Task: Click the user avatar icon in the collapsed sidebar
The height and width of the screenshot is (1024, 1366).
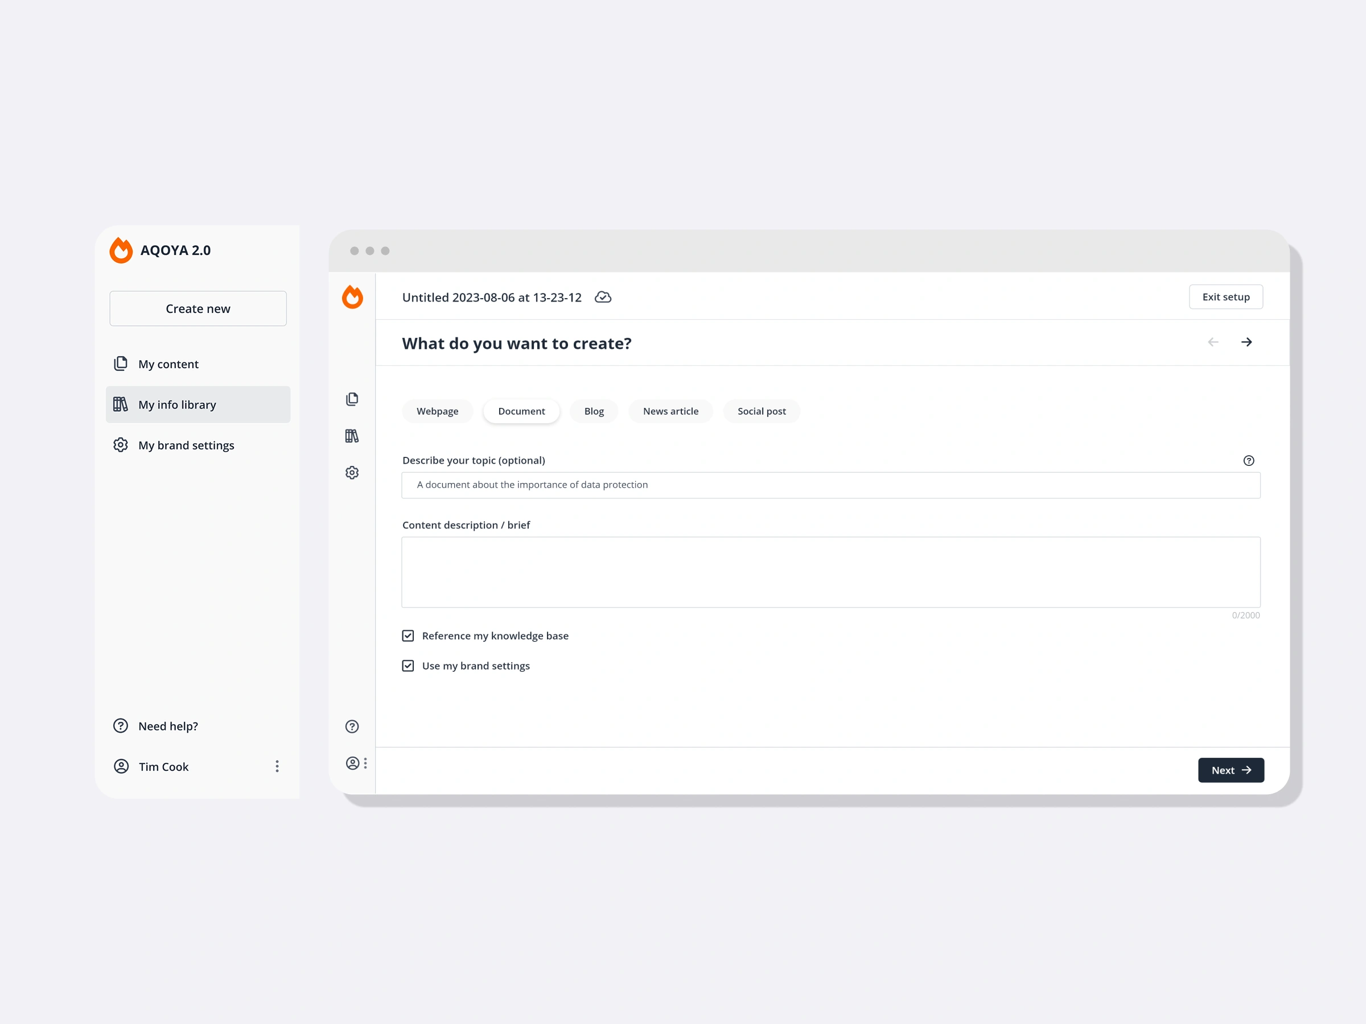Action: pyautogui.click(x=353, y=763)
